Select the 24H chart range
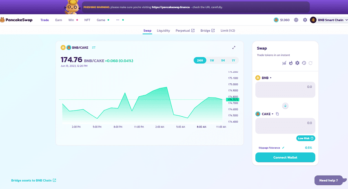Viewport: 348px width, 189px height. click(x=200, y=60)
